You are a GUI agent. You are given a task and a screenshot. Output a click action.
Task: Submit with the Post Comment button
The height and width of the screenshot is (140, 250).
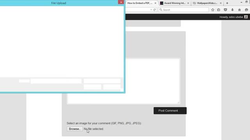point(170,110)
